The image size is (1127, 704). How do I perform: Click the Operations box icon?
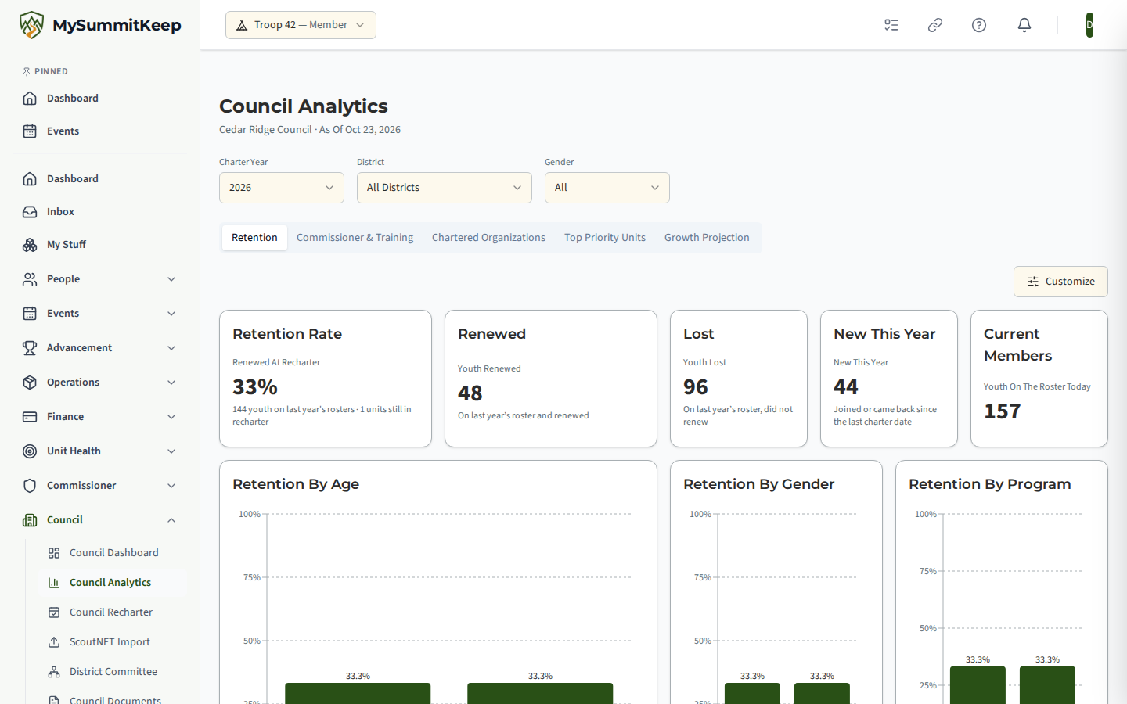(30, 382)
